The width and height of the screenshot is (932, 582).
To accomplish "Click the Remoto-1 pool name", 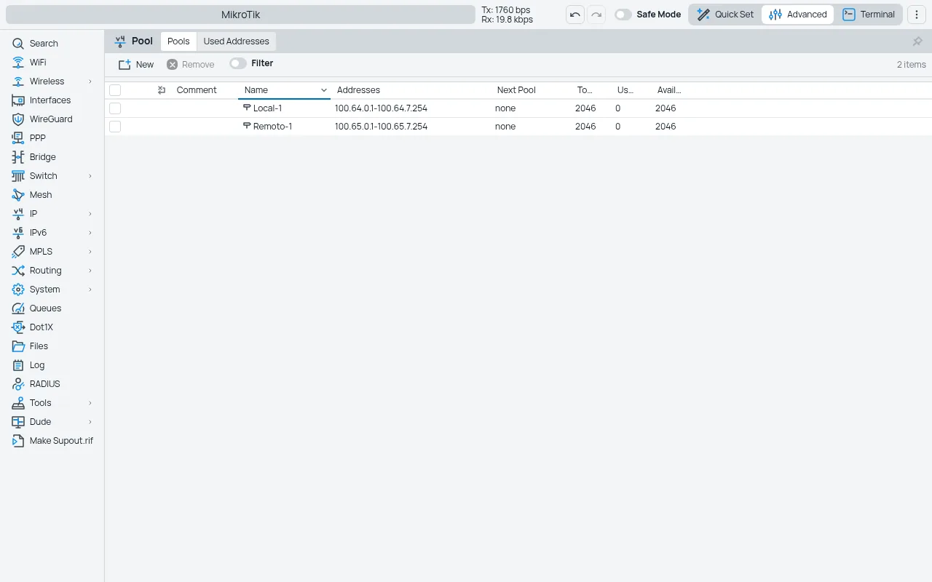I will [x=272, y=127].
